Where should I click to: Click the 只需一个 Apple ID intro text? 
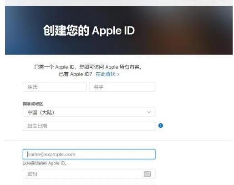[88, 67]
